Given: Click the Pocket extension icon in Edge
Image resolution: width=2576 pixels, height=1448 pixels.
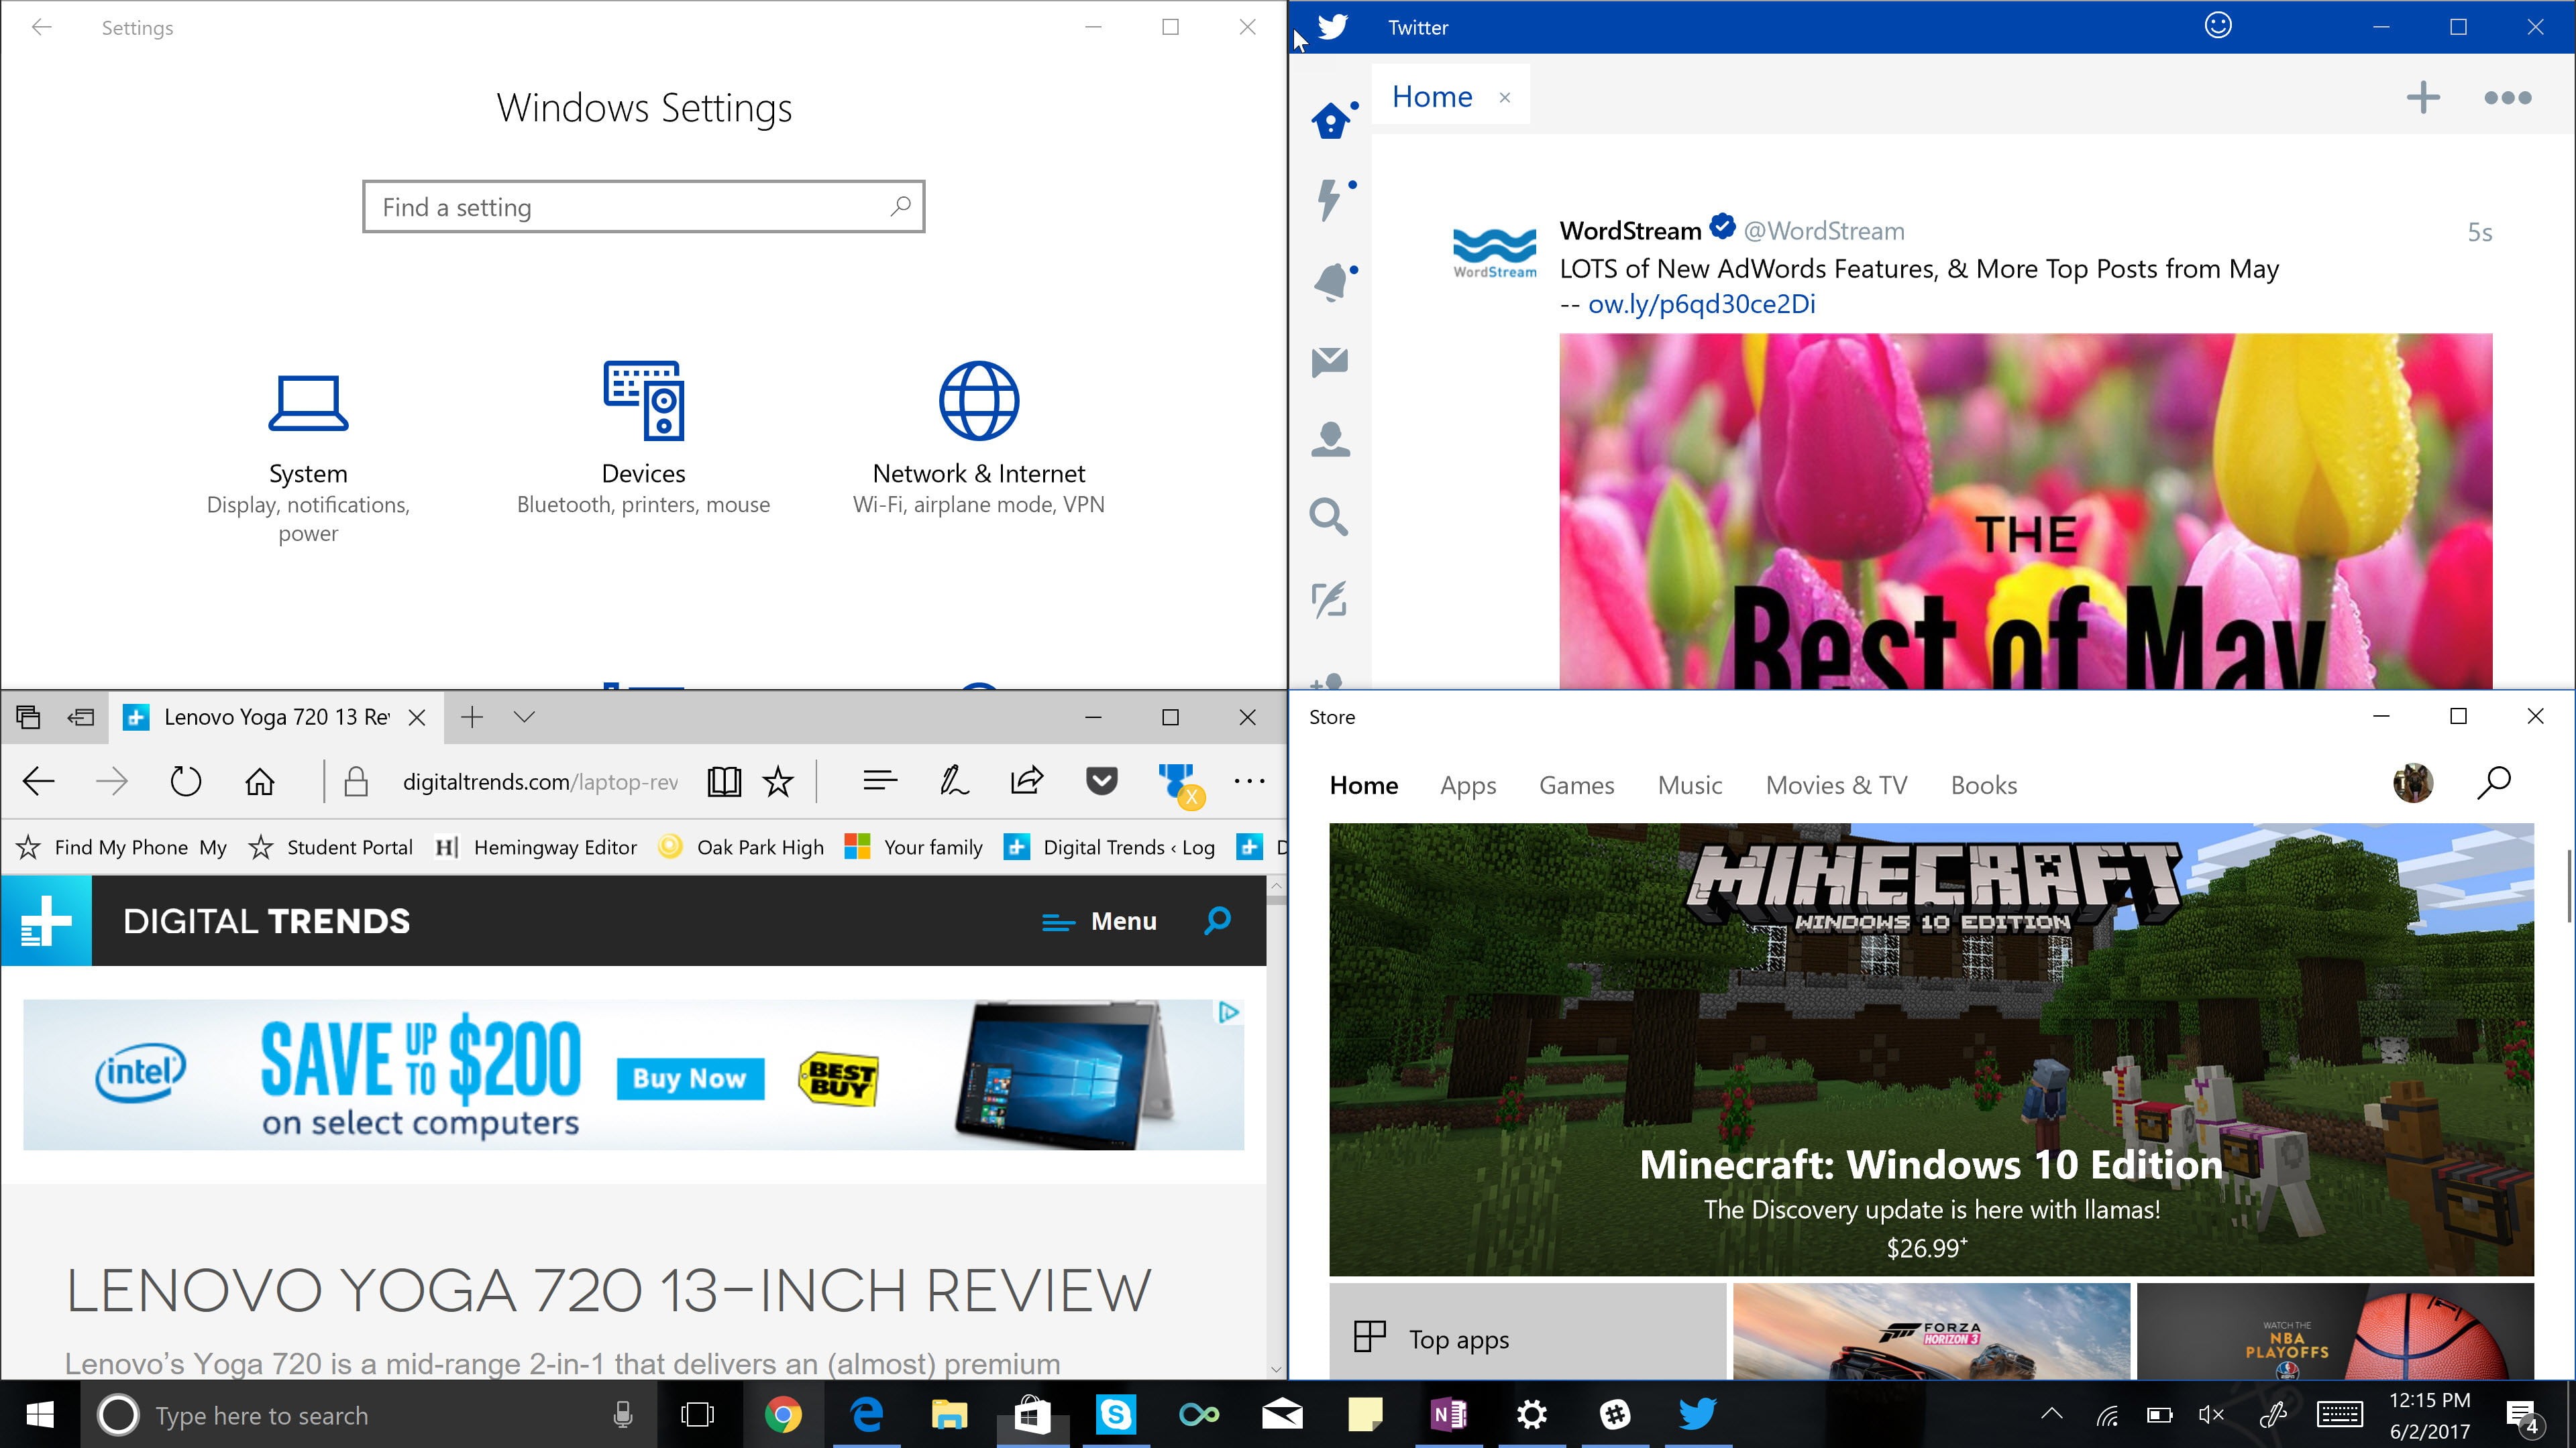Looking at the screenshot, I should pyautogui.click(x=1102, y=780).
